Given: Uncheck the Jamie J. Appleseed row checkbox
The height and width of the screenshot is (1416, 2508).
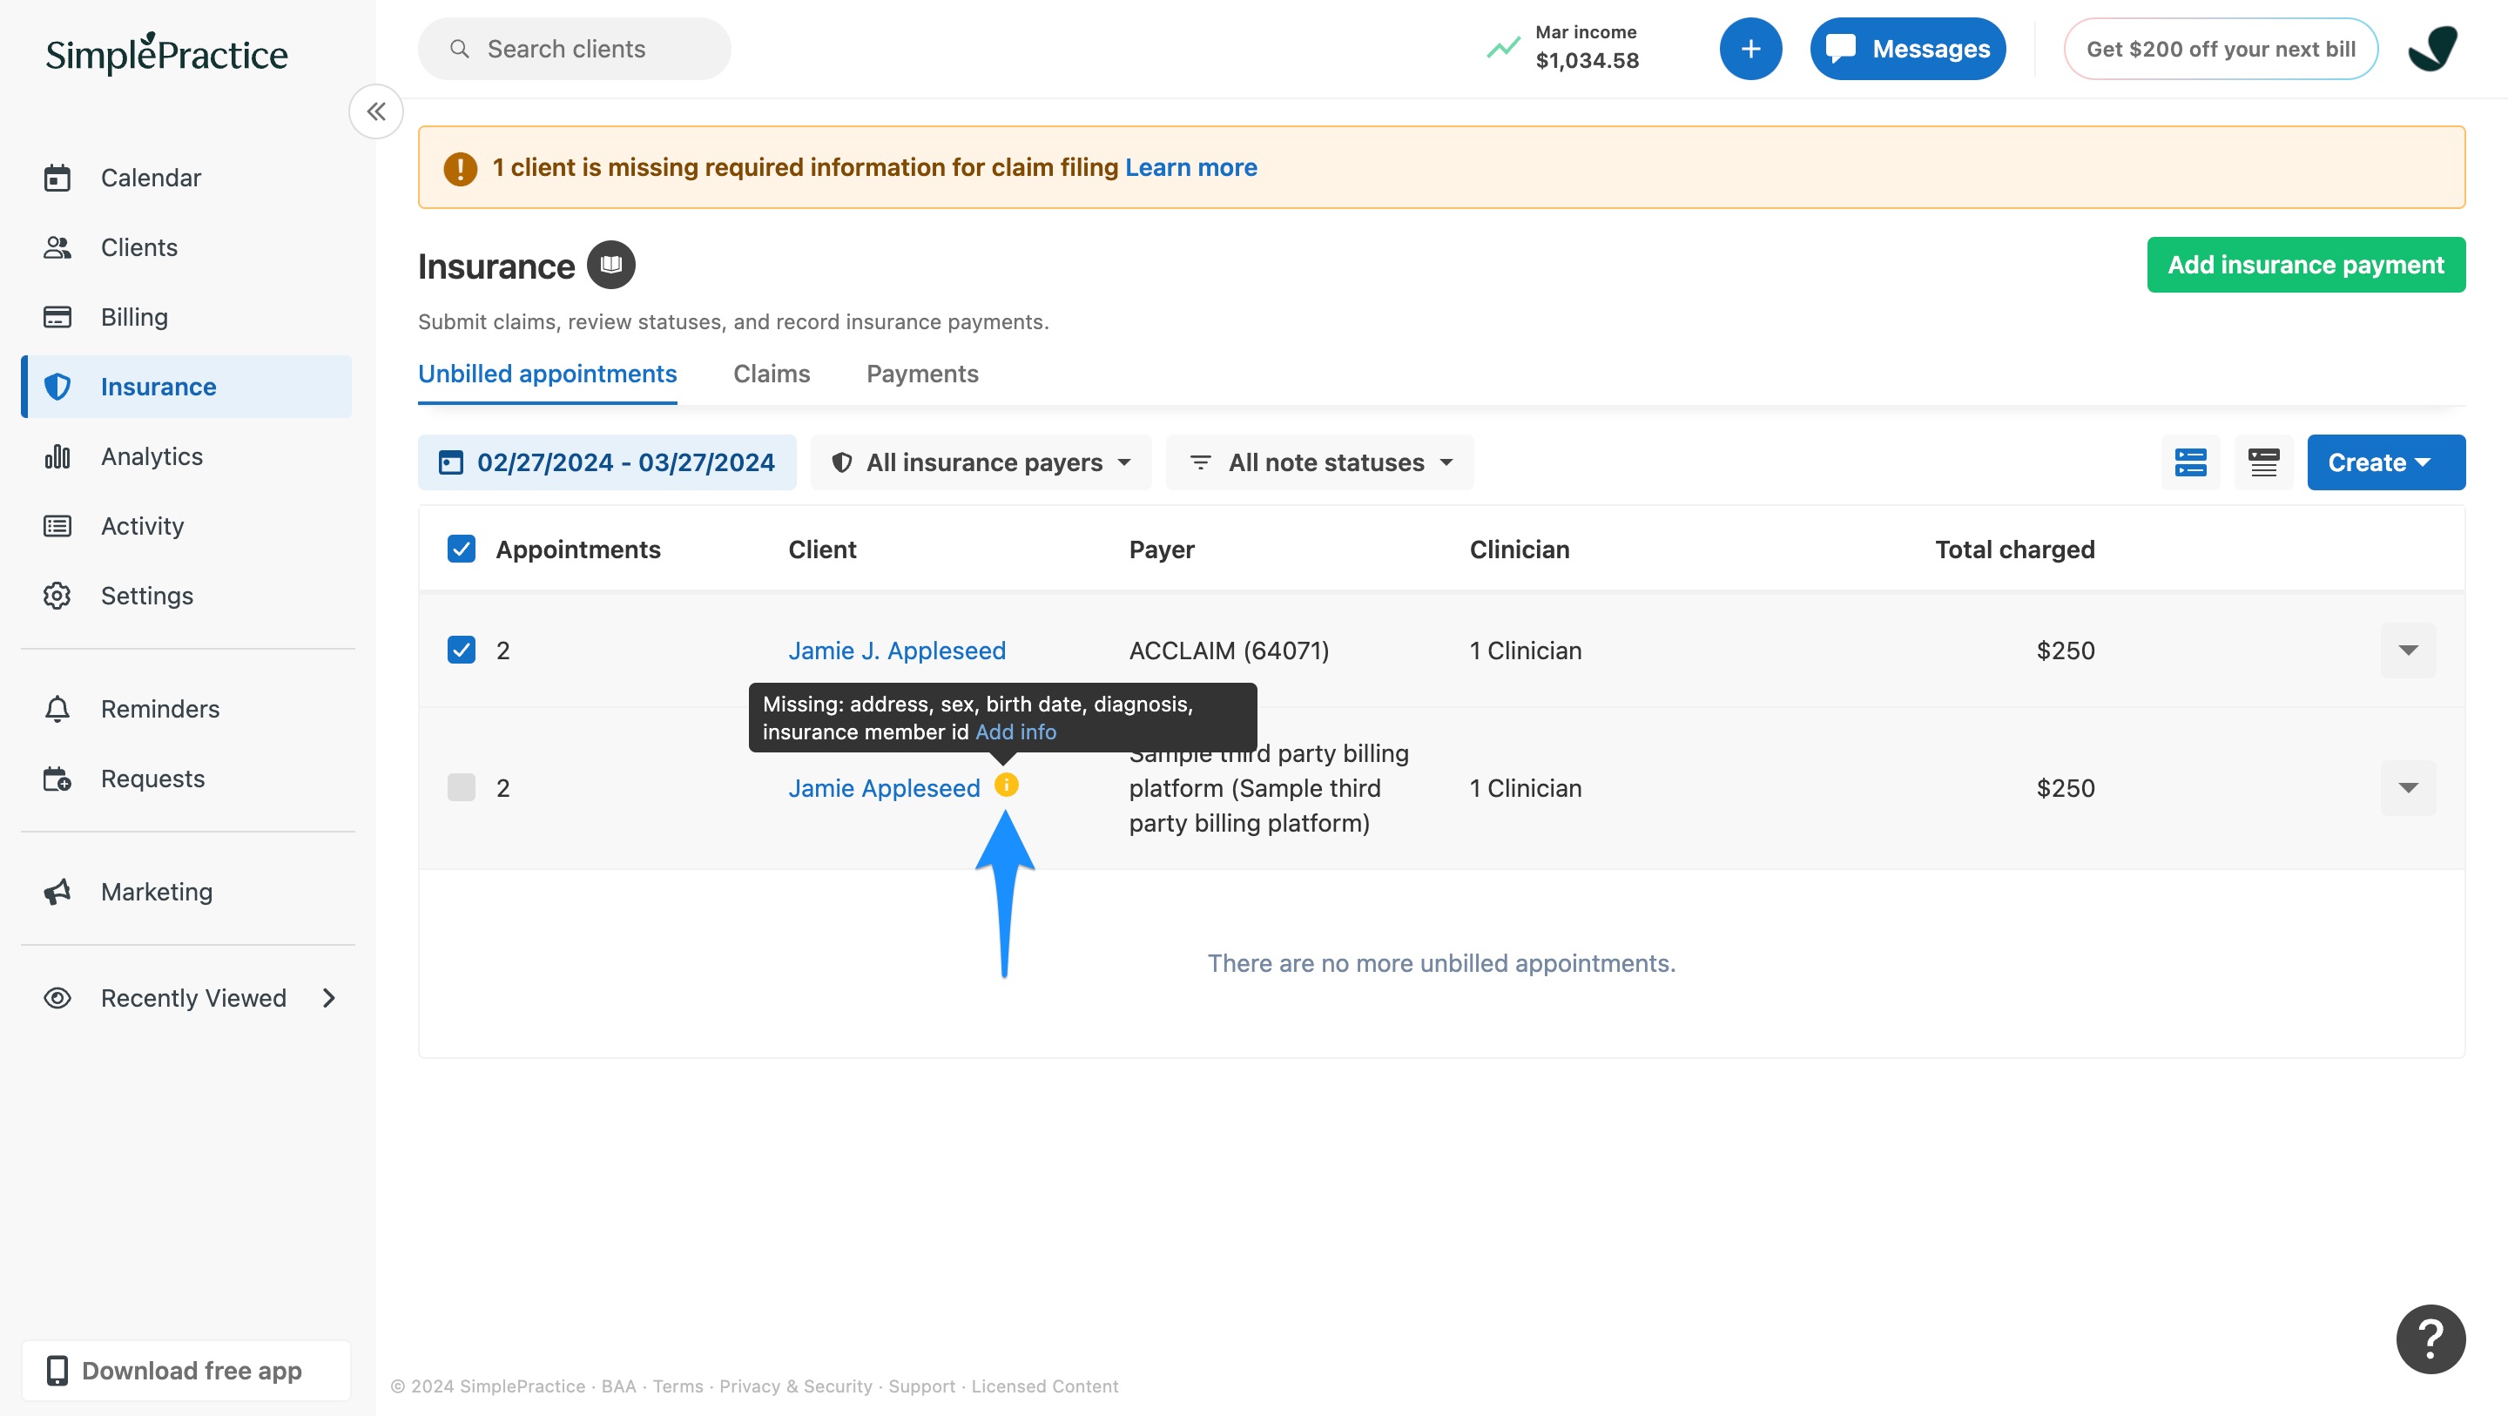Looking at the screenshot, I should pos(462,650).
